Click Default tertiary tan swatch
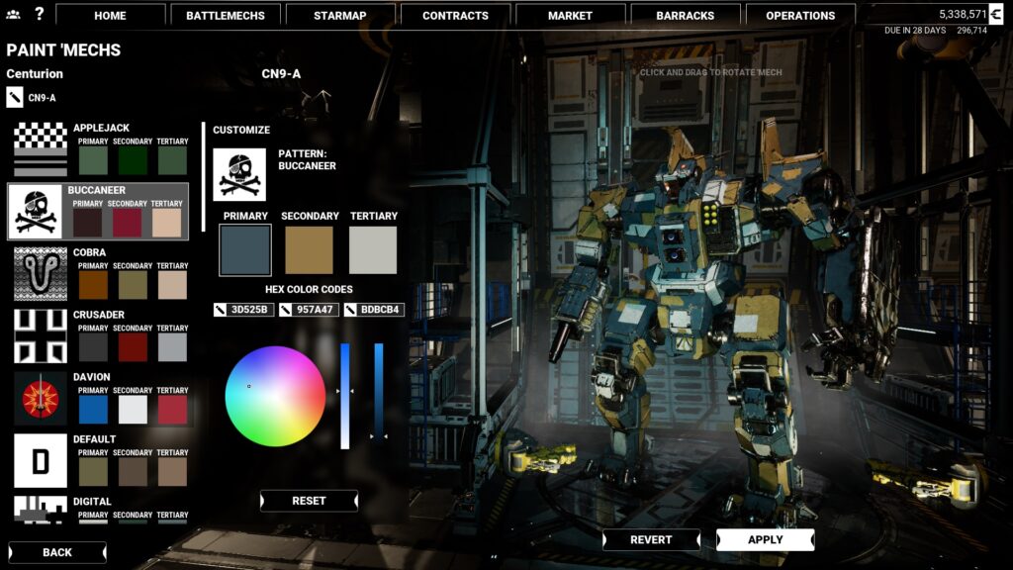1013x570 pixels. 172,472
